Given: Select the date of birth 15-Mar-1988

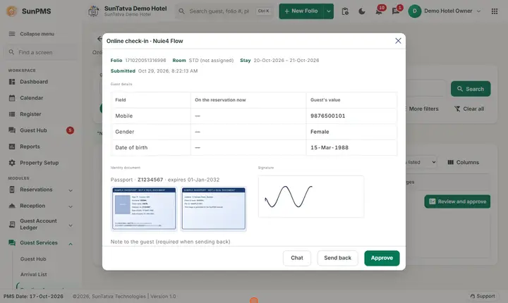Looking at the screenshot, I should pyautogui.click(x=329, y=147).
